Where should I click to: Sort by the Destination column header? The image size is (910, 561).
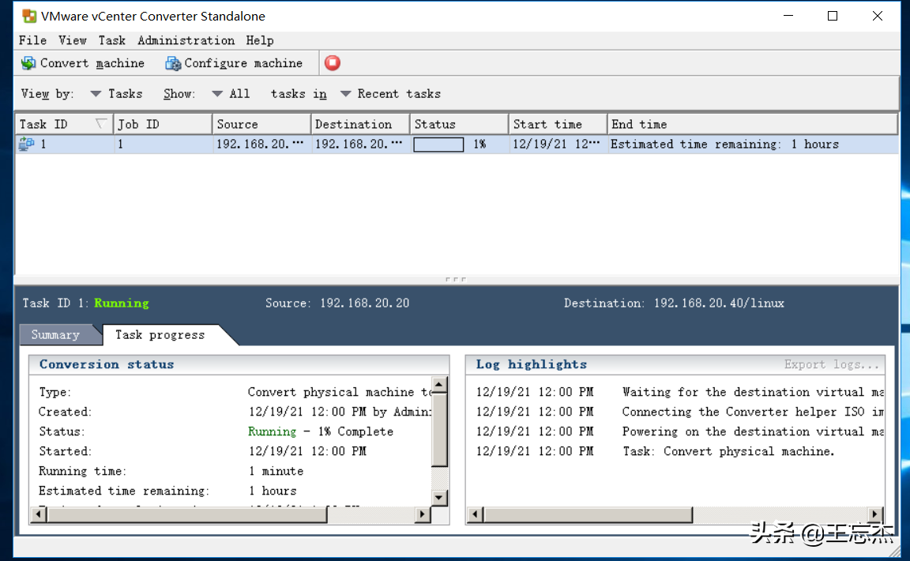click(x=360, y=124)
